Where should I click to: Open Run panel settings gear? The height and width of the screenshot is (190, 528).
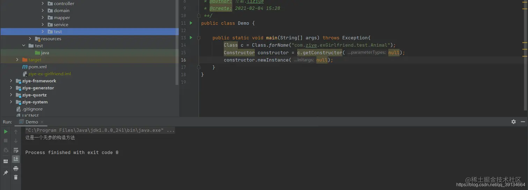[513, 122]
